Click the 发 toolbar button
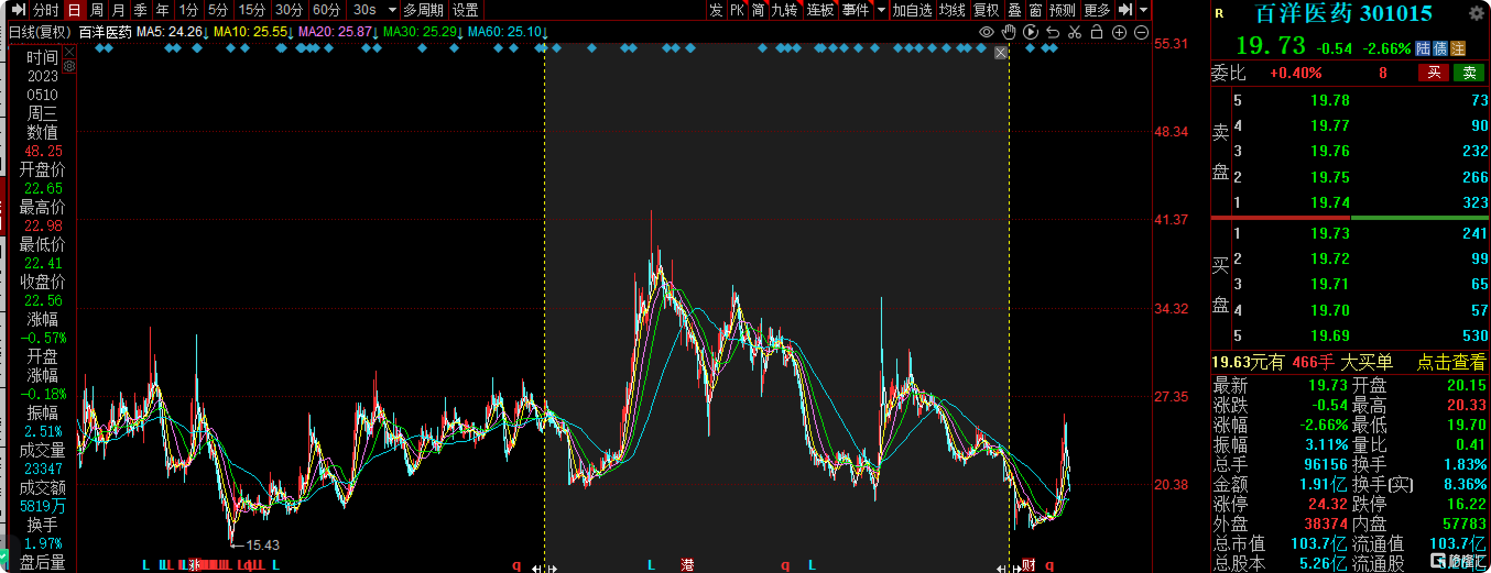This screenshot has width=1491, height=573. coord(716,9)
